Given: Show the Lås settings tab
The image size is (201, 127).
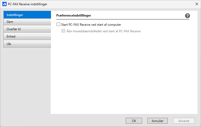Looking at the screenshot, I should pyautogui.click(x=27, y=44).
